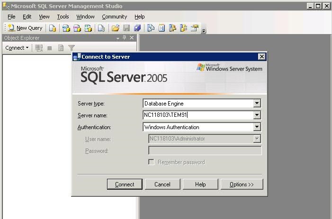Click Refresh icon in Object Explorer

pyautogui.click(x=61, y=48)
